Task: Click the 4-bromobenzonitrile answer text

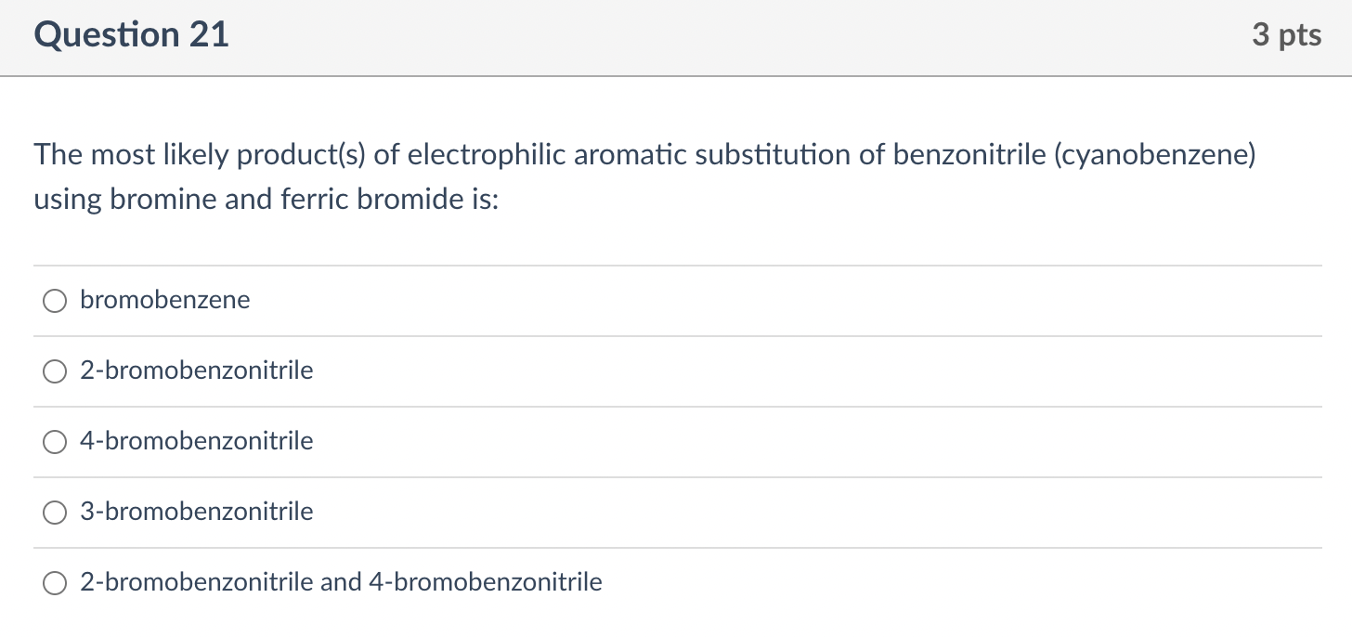Action: click(x=197, y=441)
